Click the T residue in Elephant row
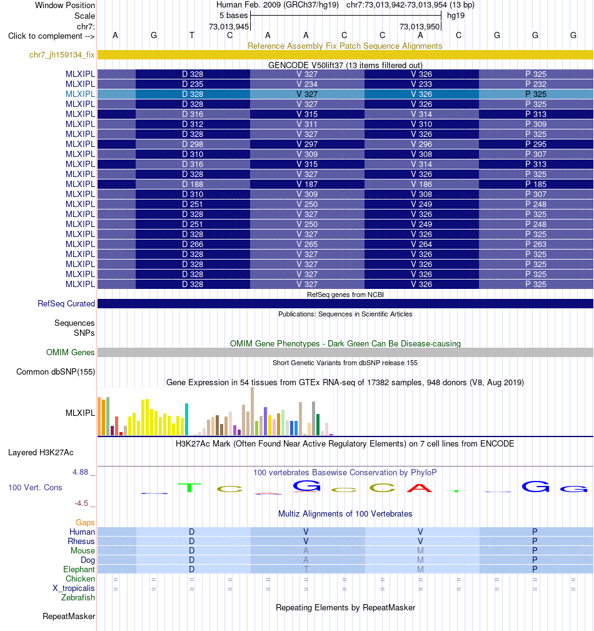Image resolution: width=594 pixels, height=631 pixels. (306, 570)
